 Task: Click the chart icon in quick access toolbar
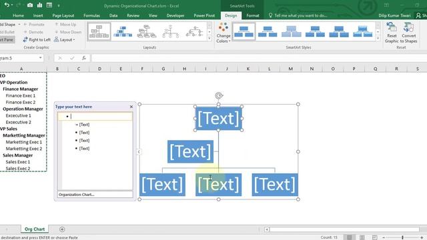(40, 5)
